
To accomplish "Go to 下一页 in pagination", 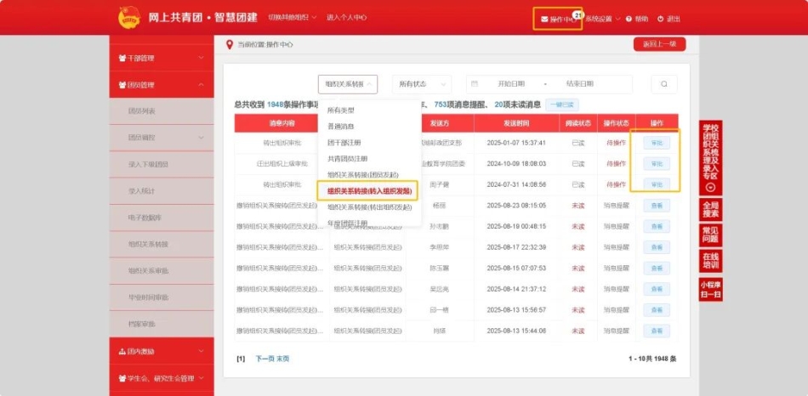I will click(265, 359).
